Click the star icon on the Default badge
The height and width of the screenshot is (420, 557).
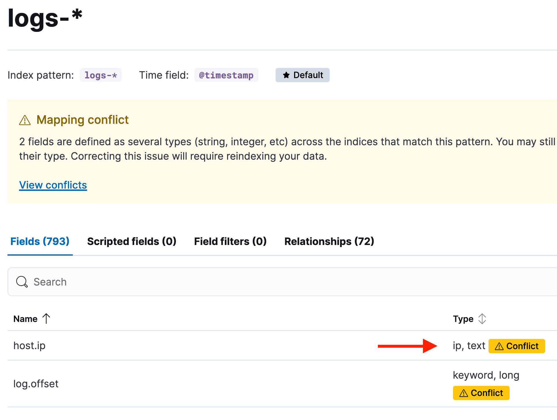286,75
